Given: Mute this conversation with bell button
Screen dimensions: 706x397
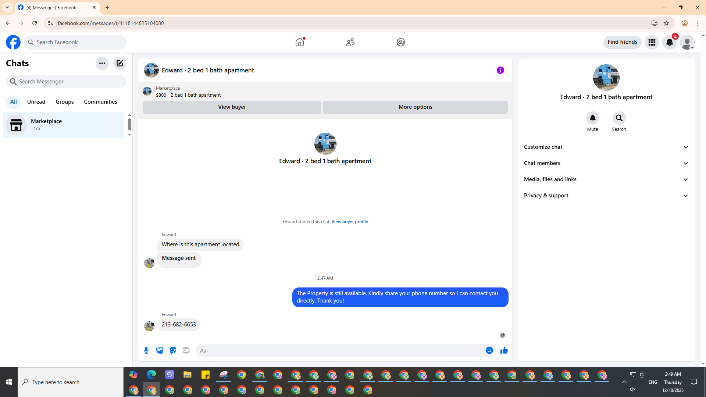Looking at the screenshot, I should (592, 118).
